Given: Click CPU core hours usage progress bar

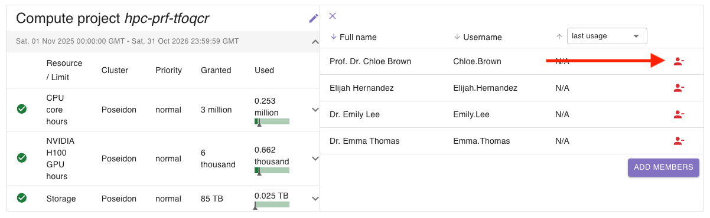Looking at the screenshot, I should coord(272,122).
